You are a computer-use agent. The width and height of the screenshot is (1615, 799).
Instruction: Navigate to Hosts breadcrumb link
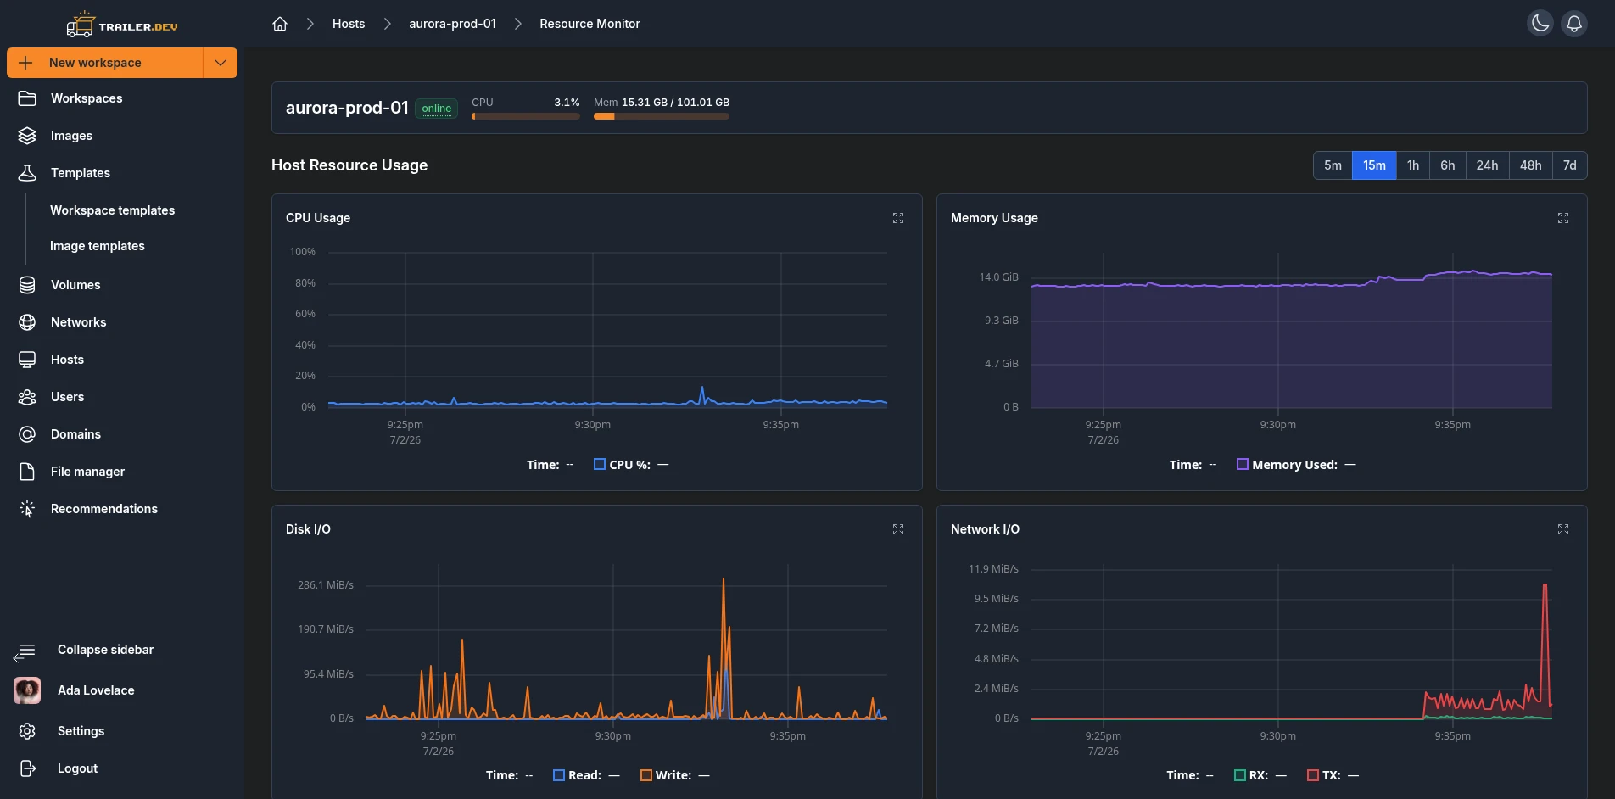pyautogui.click(x=349, y=24)
